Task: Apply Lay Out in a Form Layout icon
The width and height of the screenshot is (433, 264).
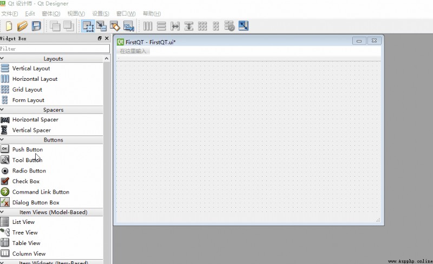Action: (216, 26)
